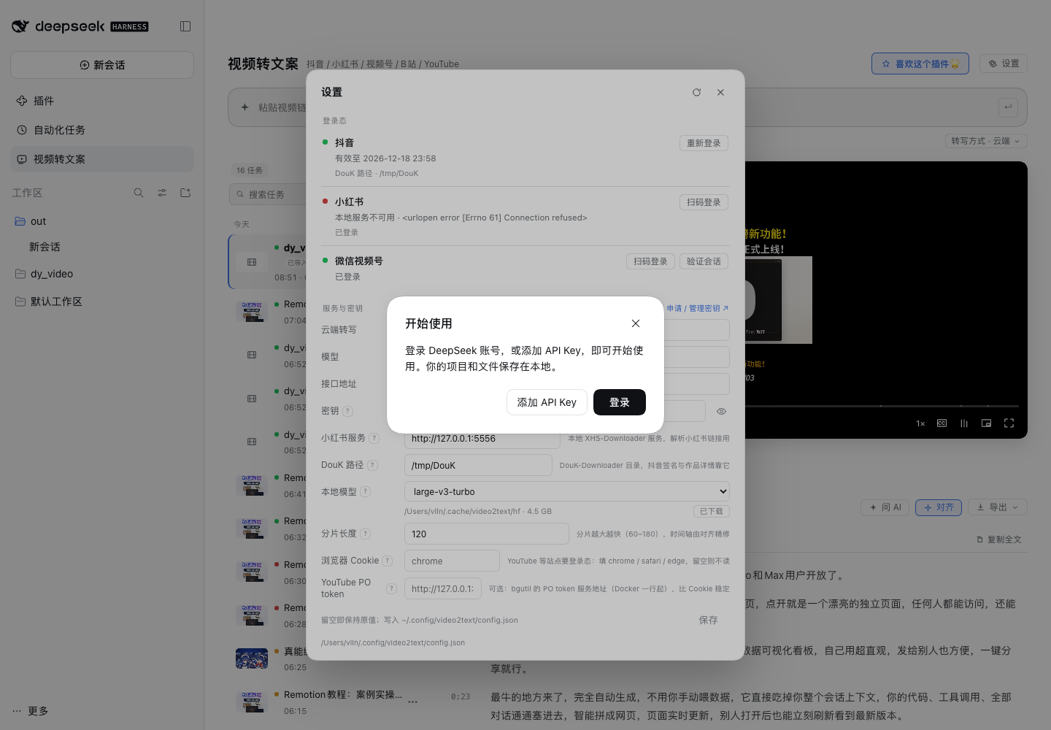Close the 设置 panel
The image size is (1051, 730).
pyautogui.click(x=720, y=93)
